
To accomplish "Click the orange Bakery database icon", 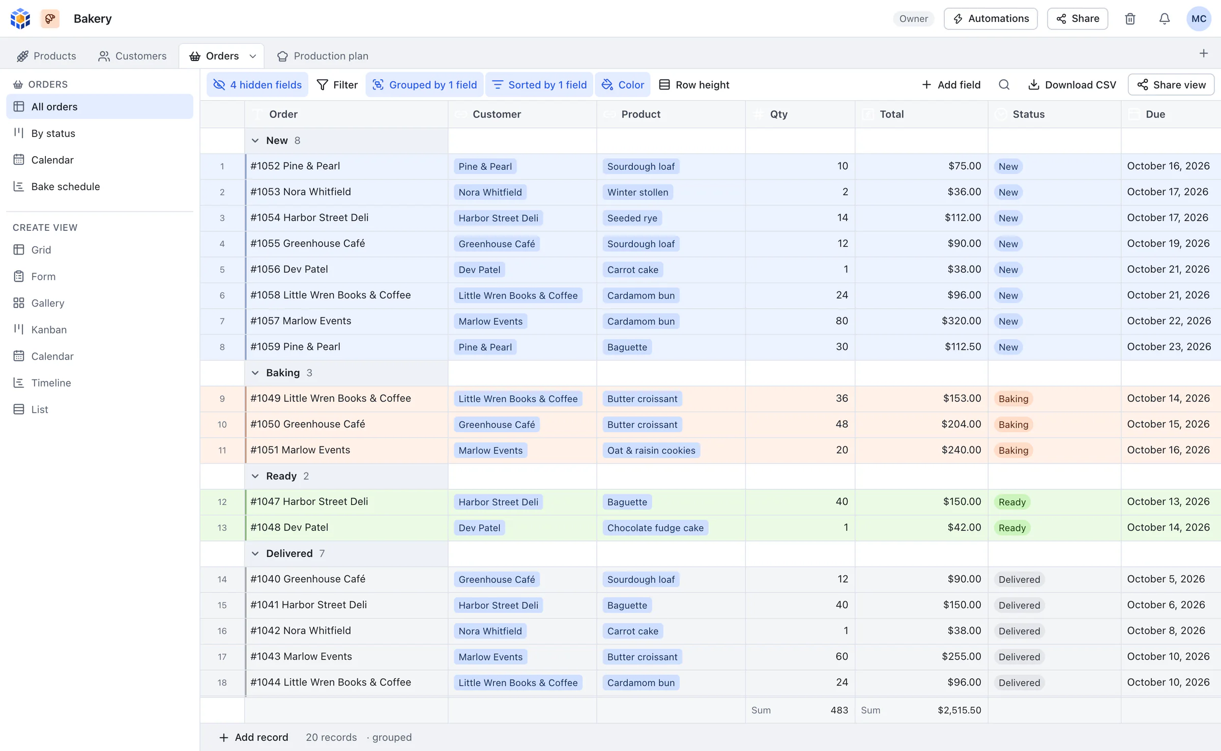I will [50, 19].
